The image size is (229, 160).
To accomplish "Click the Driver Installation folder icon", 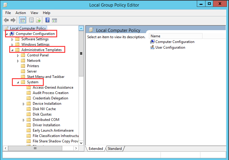I will point(29,125).
